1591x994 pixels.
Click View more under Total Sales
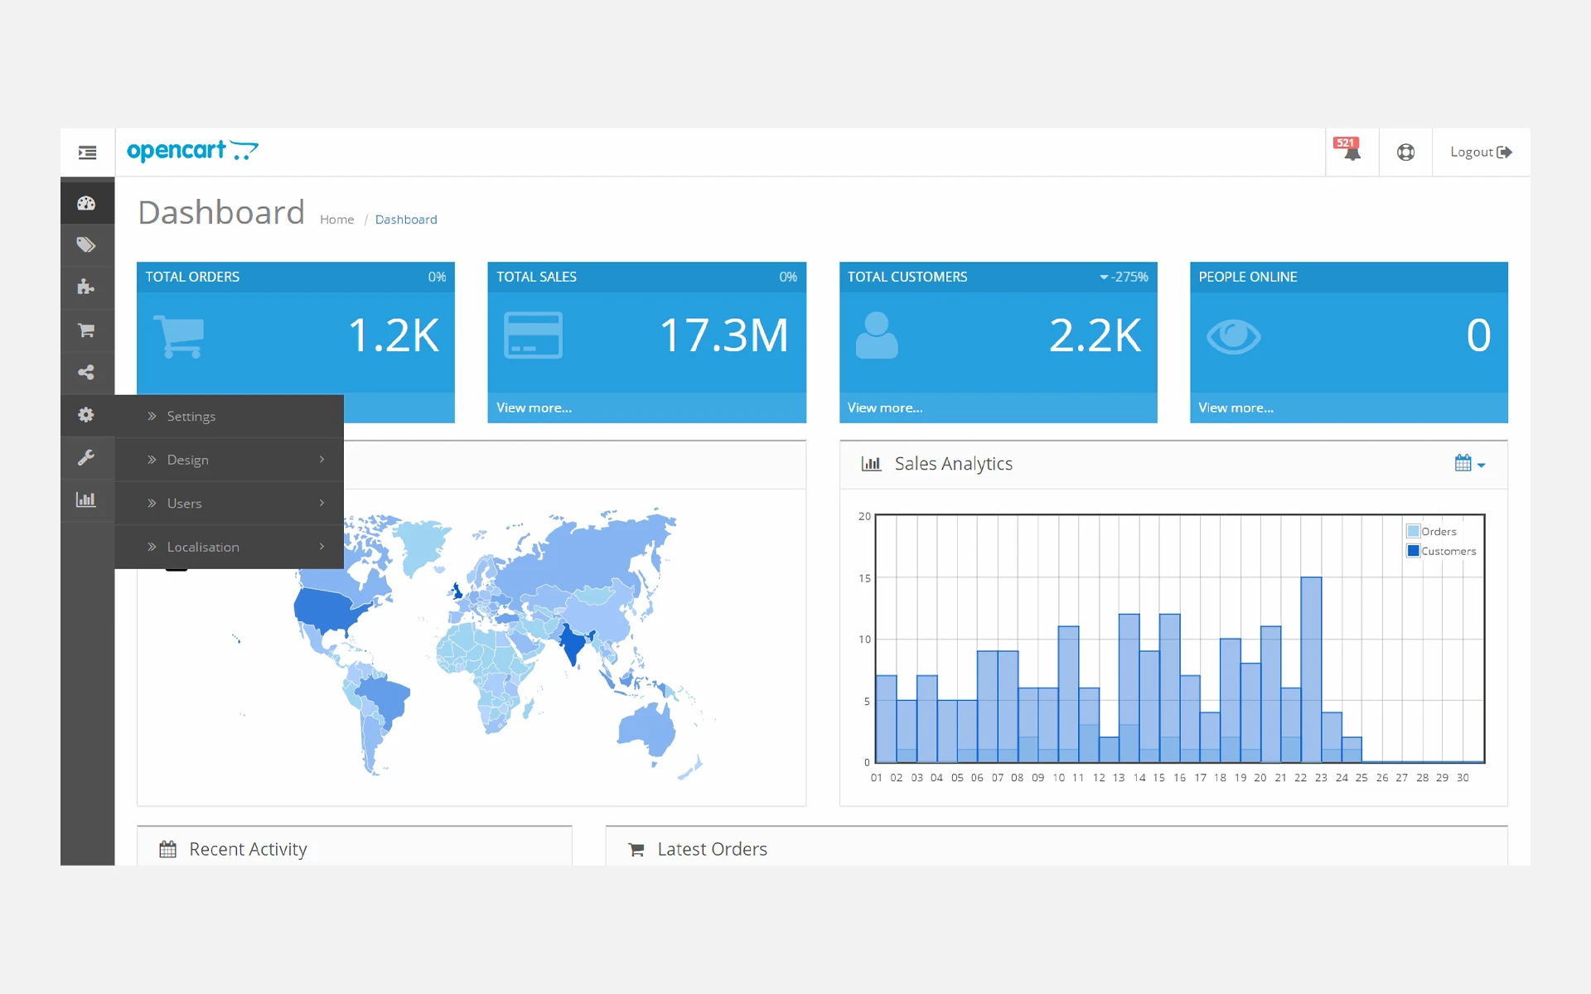click(x=534, y=408)
